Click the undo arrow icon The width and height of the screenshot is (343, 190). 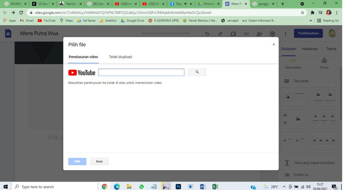click(x=207, y=34)
